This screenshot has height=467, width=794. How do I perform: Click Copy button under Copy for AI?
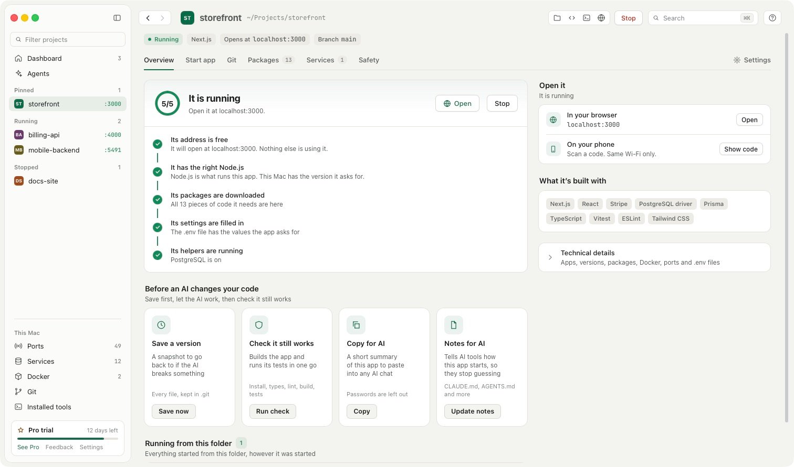(x=362, y=411)
